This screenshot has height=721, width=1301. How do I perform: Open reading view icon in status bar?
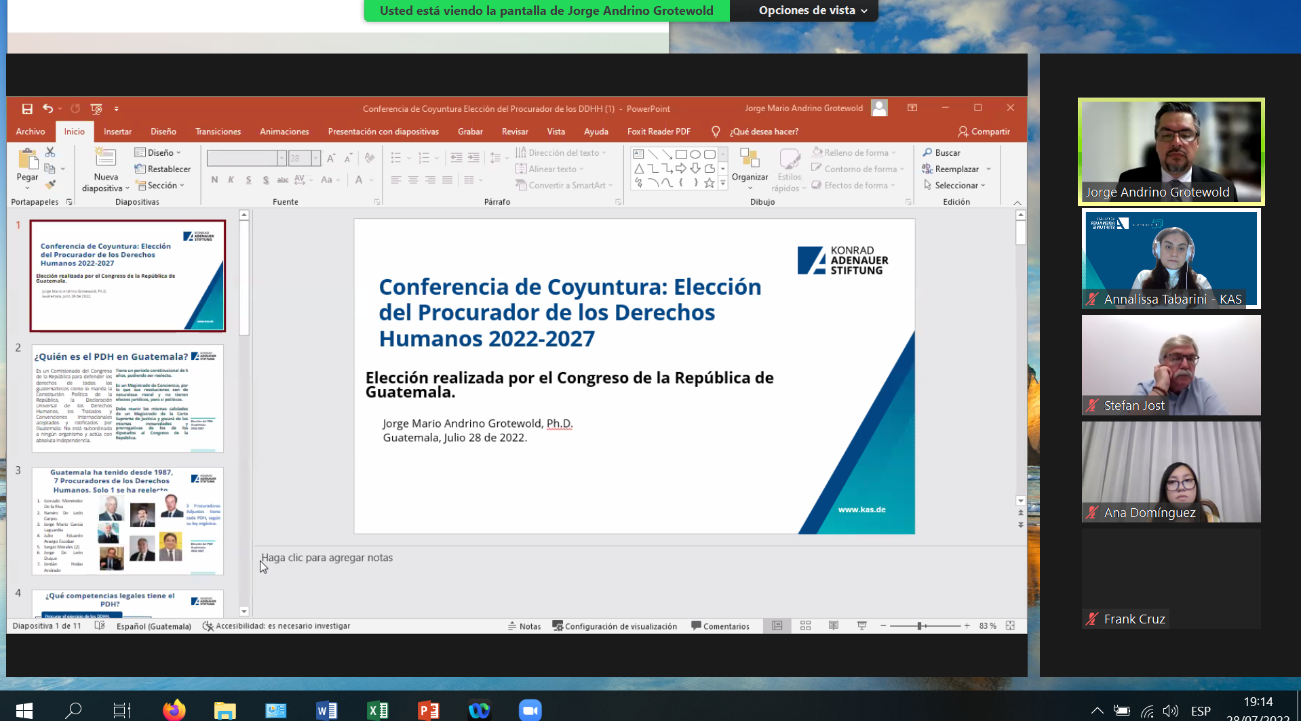click(834, 626)
